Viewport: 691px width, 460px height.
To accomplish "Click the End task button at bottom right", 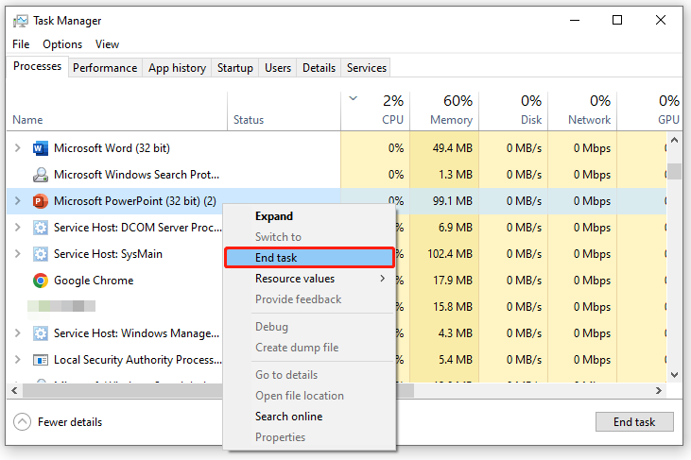I will pyautogui.click(x=634, y=422).
